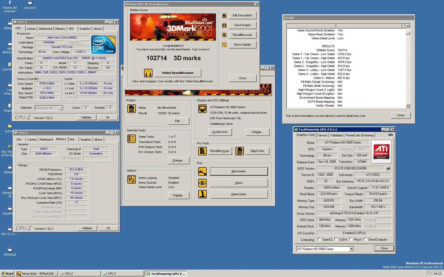Viewport: 444px width, 277px height.
Task: Open the Sensors tab in GPU-Z
Action: click(322, 135)
